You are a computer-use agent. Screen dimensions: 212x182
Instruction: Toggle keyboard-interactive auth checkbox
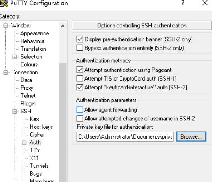80,87
